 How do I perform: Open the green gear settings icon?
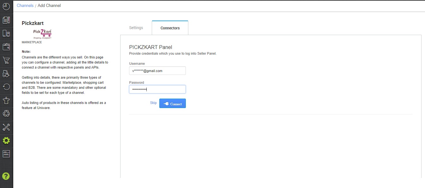6,141
